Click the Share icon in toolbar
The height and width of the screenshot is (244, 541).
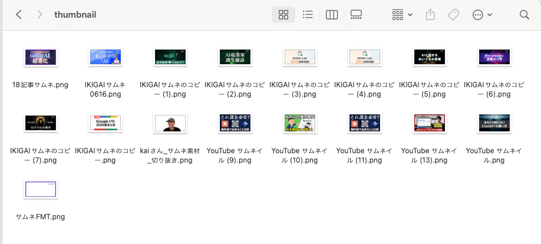(430, 15)
